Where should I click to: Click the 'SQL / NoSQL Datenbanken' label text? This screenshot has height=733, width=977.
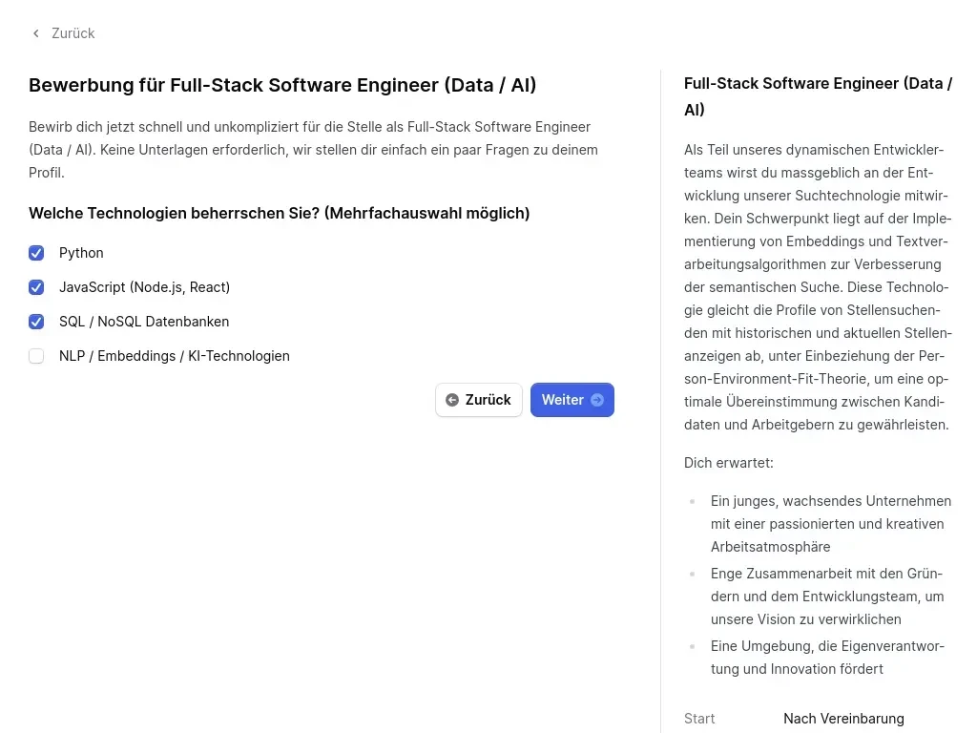pyautogui.click(x=144, y=322)
